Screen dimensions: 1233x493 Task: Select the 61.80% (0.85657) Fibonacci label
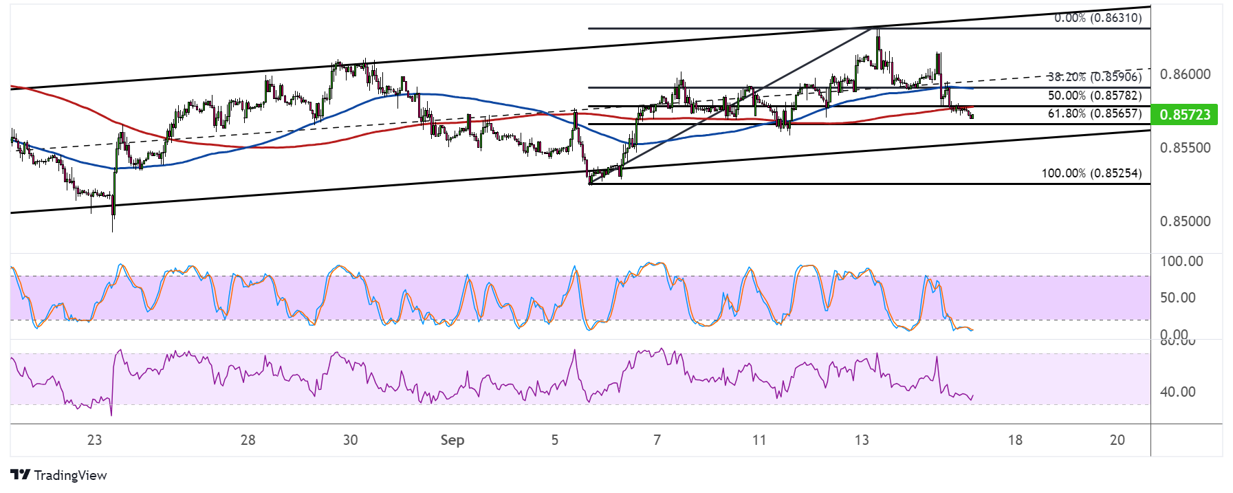pyautogui.click(x=1094, y=113)
